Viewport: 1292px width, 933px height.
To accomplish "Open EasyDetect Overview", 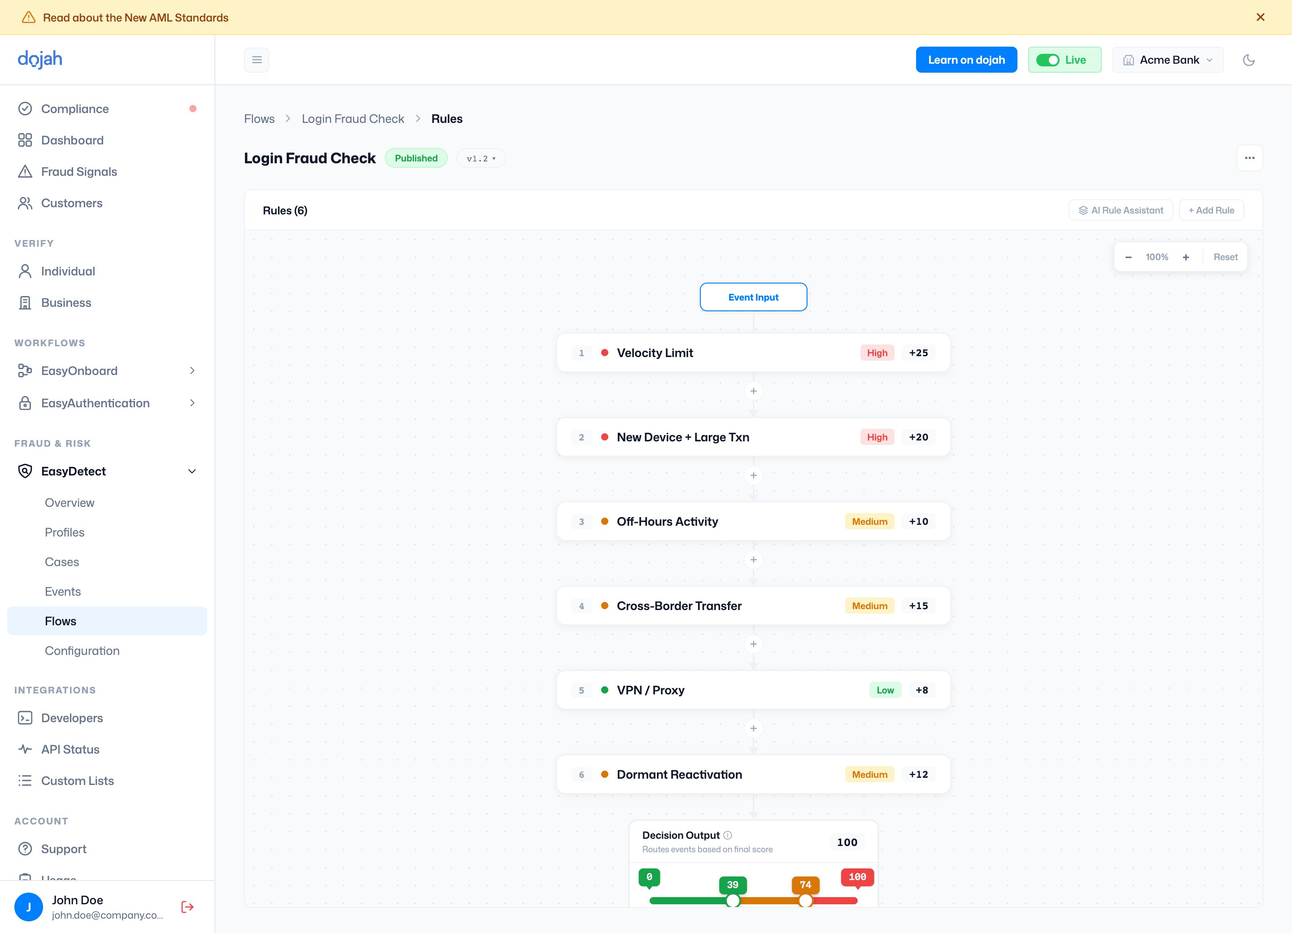I will point(107,503).
